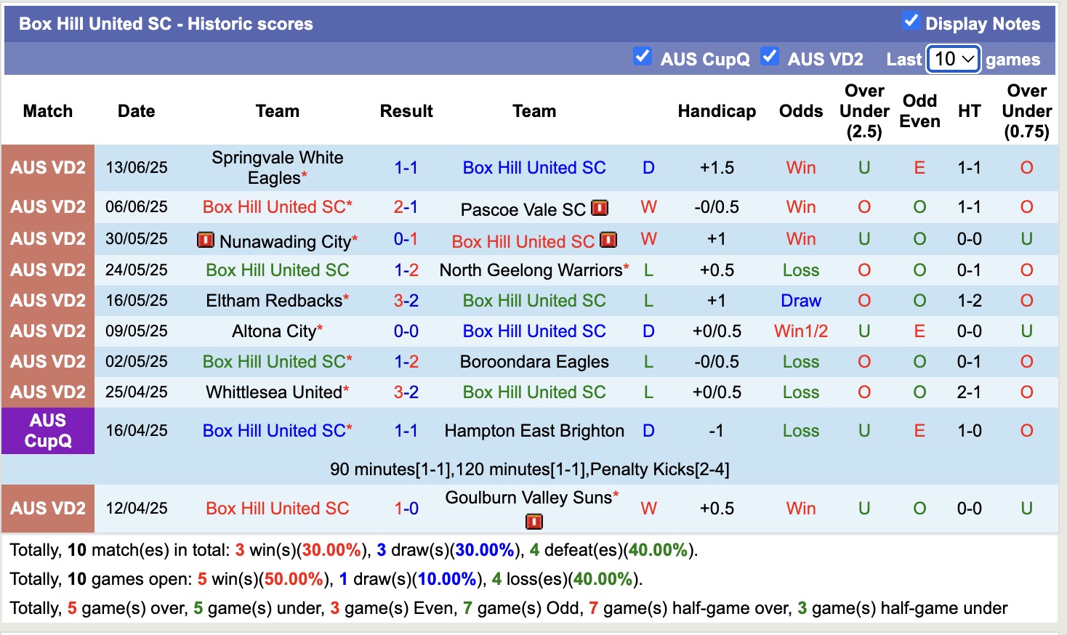This screenshot has height=635, width=1067.
Task: Open North Geelong Warriors team page
Action: point(531,270)
